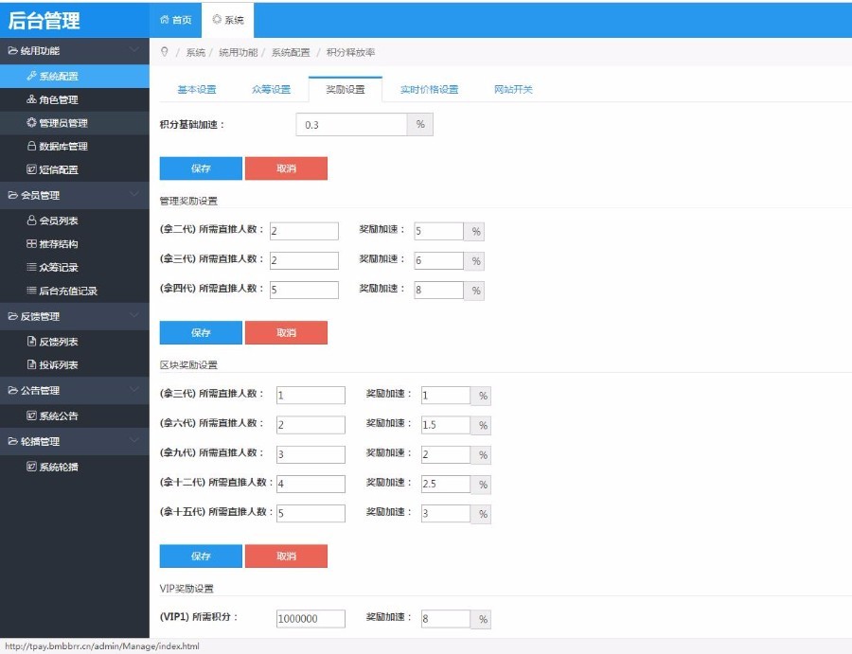Click the VIP1 所需积分 field
The width and height of the screenshot is (852, 654).
click(311, 619)
